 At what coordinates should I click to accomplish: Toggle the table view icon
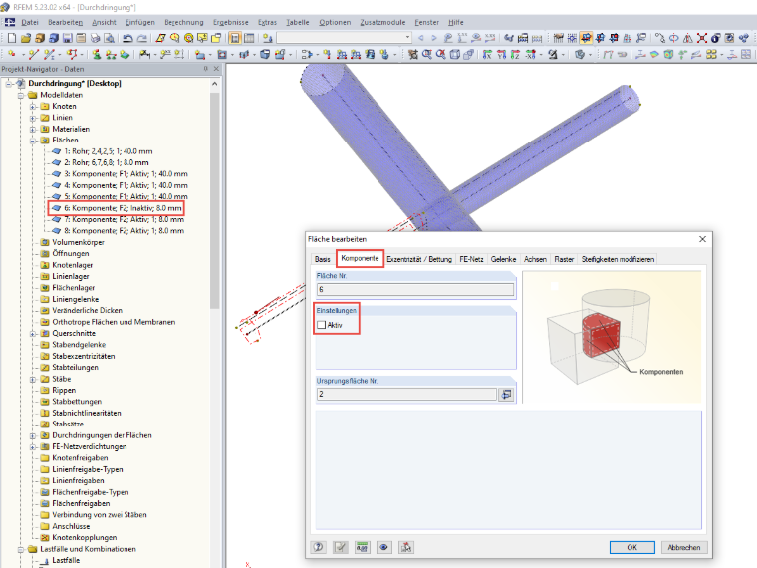[249, 38]
